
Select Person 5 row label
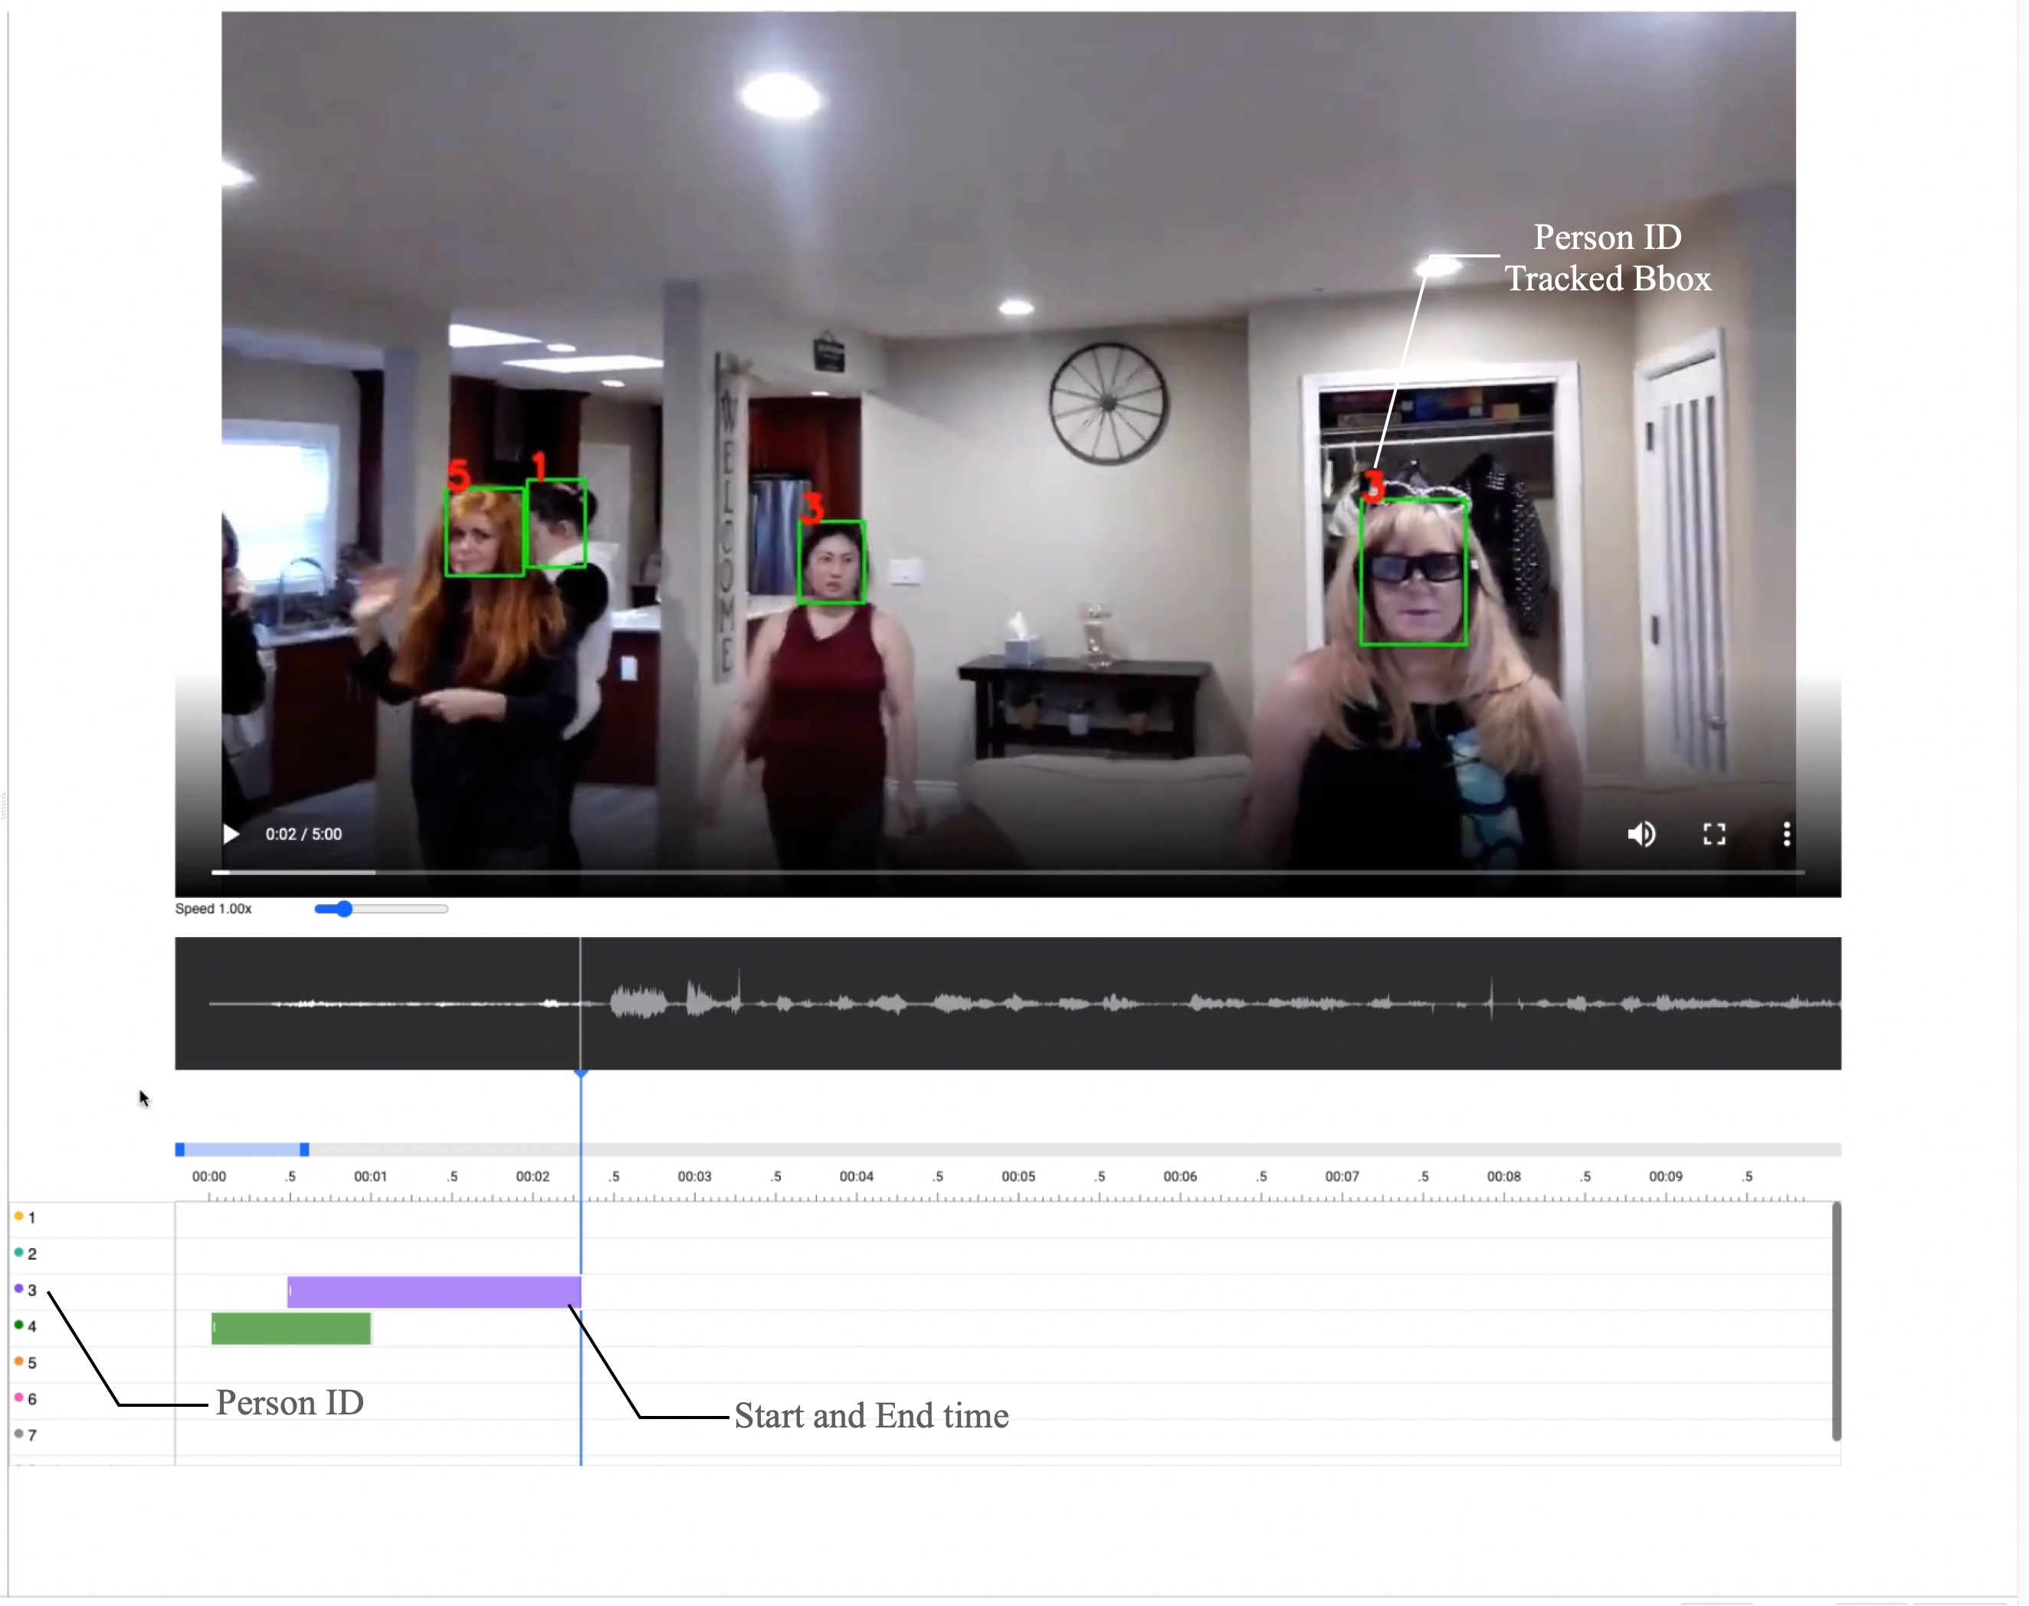30,1362
